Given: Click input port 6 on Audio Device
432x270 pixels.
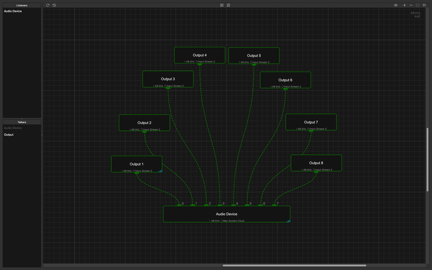Looking at the screenshot, I should point(261,205).
